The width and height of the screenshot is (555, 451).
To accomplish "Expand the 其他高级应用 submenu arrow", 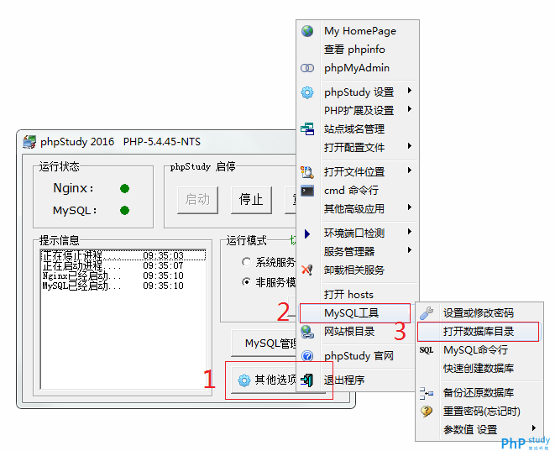I will (x=410, y=207).
